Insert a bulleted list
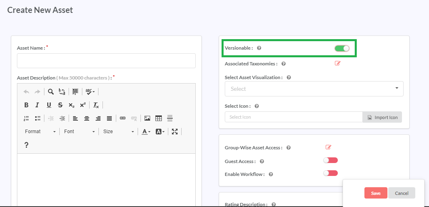 [38, 118]
